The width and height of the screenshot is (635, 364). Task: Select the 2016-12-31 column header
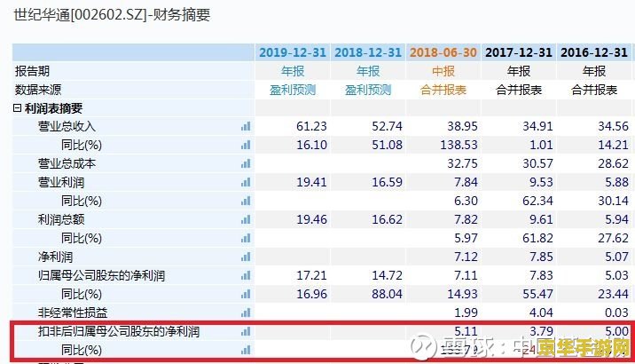[593, 52]
